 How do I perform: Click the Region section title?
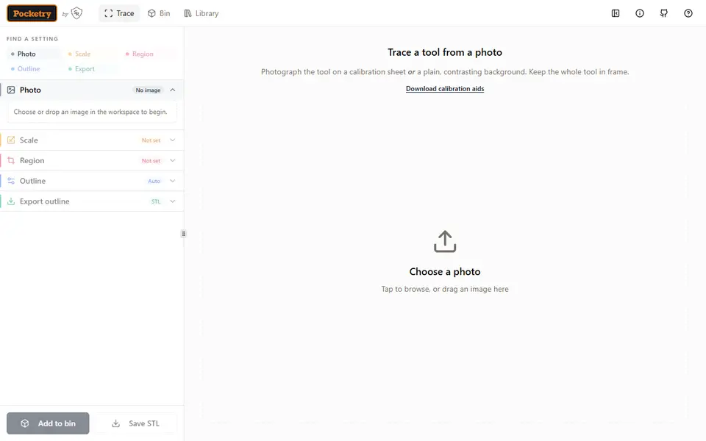click(x=32, y=161)
